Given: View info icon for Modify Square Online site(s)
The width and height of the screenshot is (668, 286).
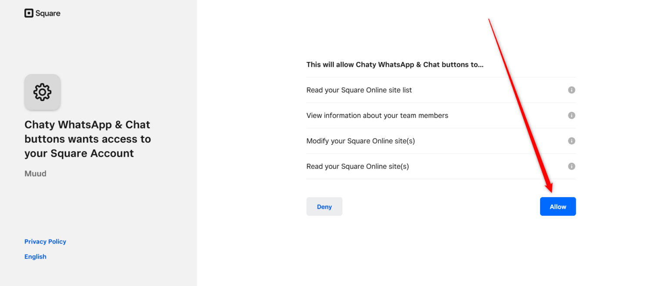Looking at the screenshot, I should (571, 141).
